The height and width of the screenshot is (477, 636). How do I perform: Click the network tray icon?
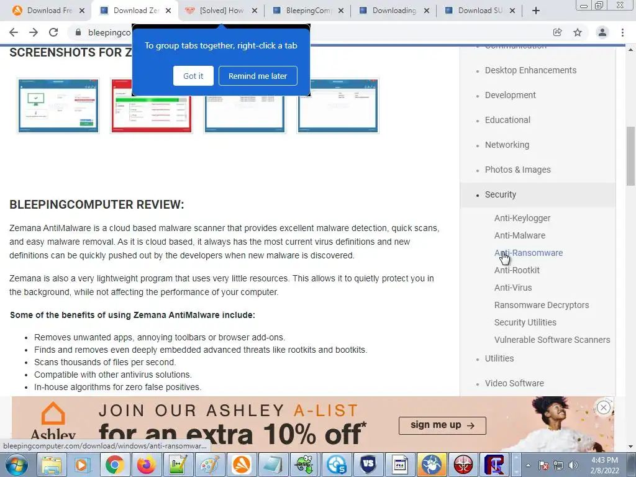pyautogui.click(x=558, y=465)
